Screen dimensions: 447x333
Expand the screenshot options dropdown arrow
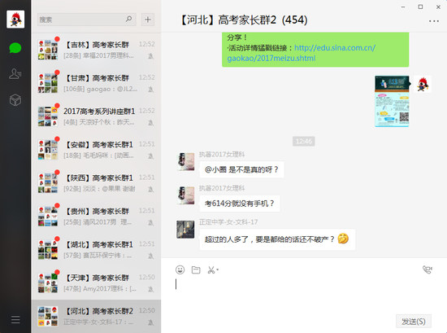pos(218,269)
